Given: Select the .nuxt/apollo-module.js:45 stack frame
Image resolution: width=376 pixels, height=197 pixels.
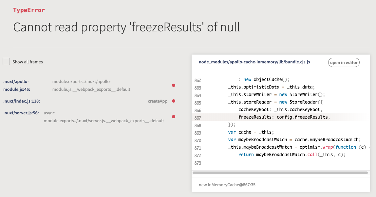Looking at the screenshot, I should click(x=89, y=85).
